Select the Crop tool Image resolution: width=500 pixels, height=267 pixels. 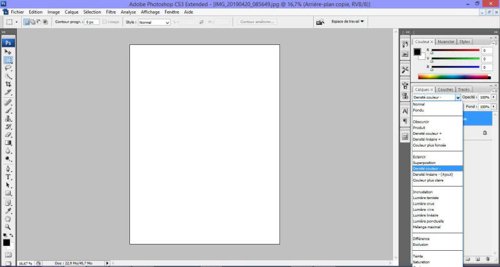click(x=8, y=84)
